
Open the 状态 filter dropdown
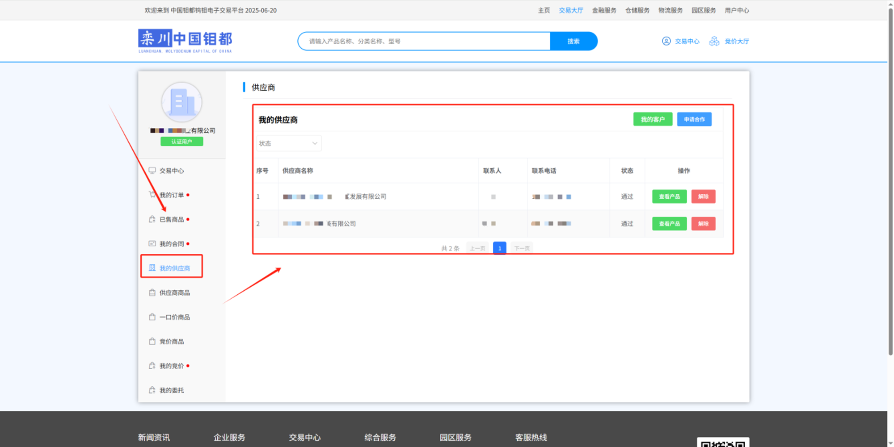tap(288, 143)
